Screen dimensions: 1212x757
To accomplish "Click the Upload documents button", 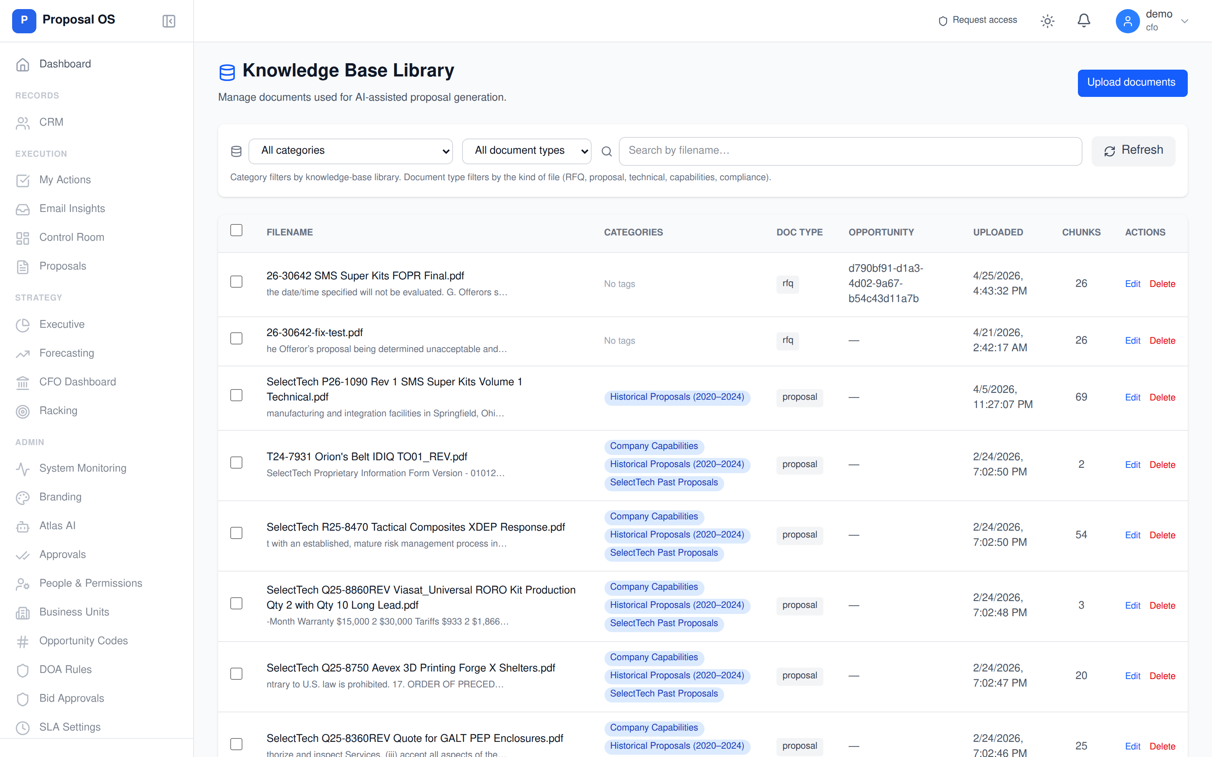I will [1132, 83].
